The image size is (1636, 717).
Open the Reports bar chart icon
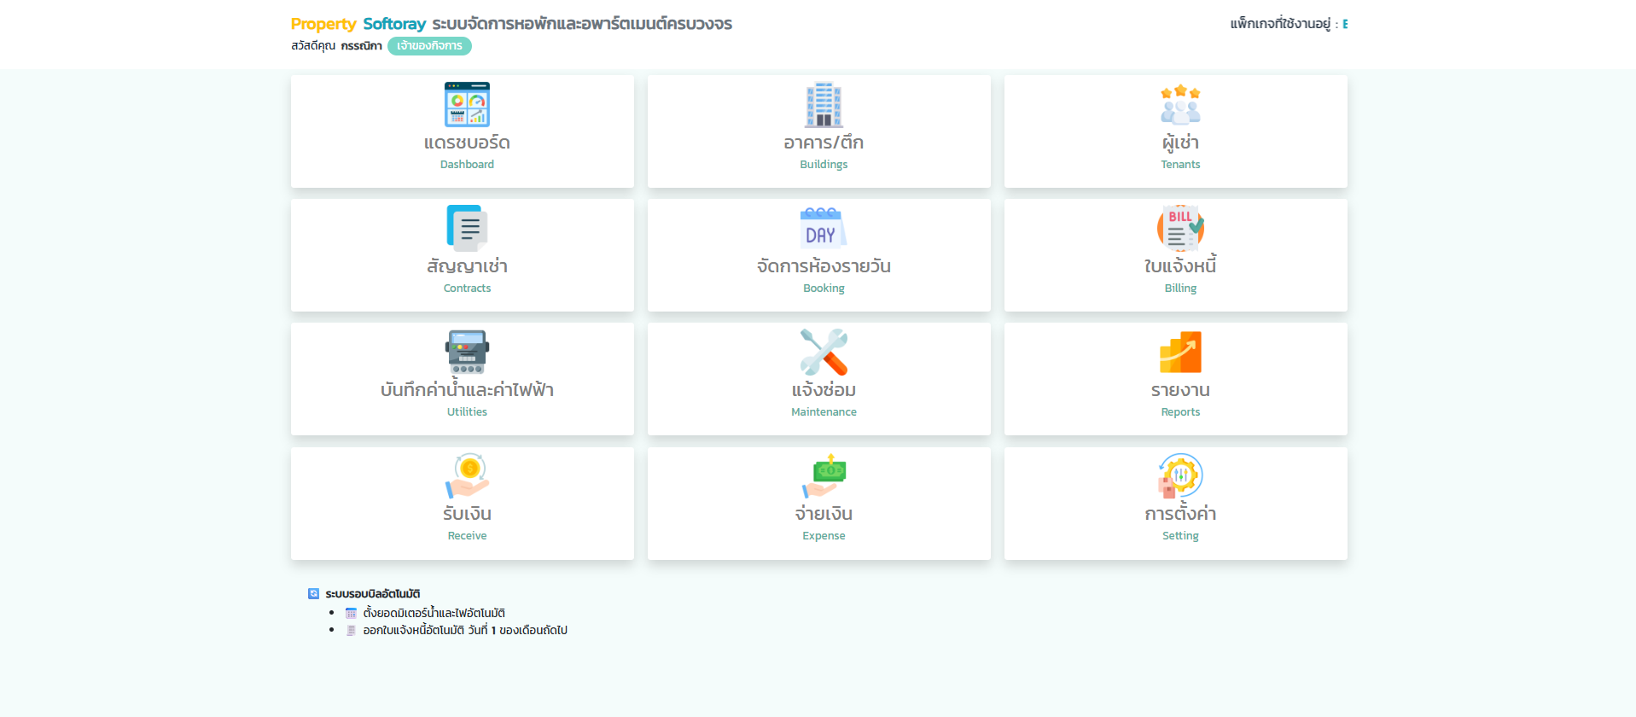pos(1180,352)
